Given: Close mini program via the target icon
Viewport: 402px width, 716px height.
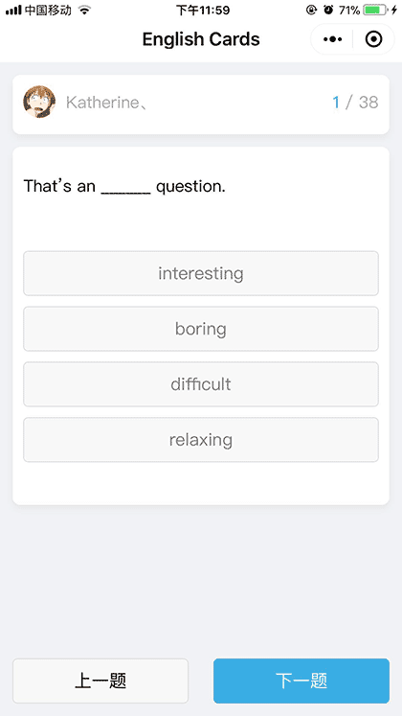Looking at the screenshot, I should [x=373, y=39].
